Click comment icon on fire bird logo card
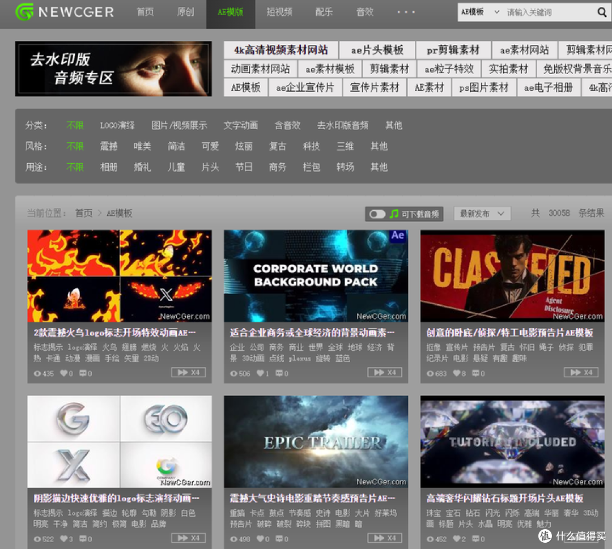612x549 pixels. (83, 373)
